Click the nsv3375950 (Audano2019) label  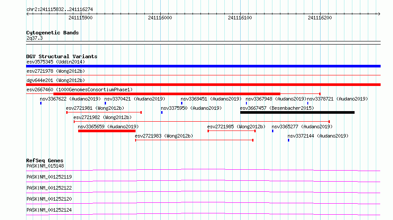coord(191,108)
